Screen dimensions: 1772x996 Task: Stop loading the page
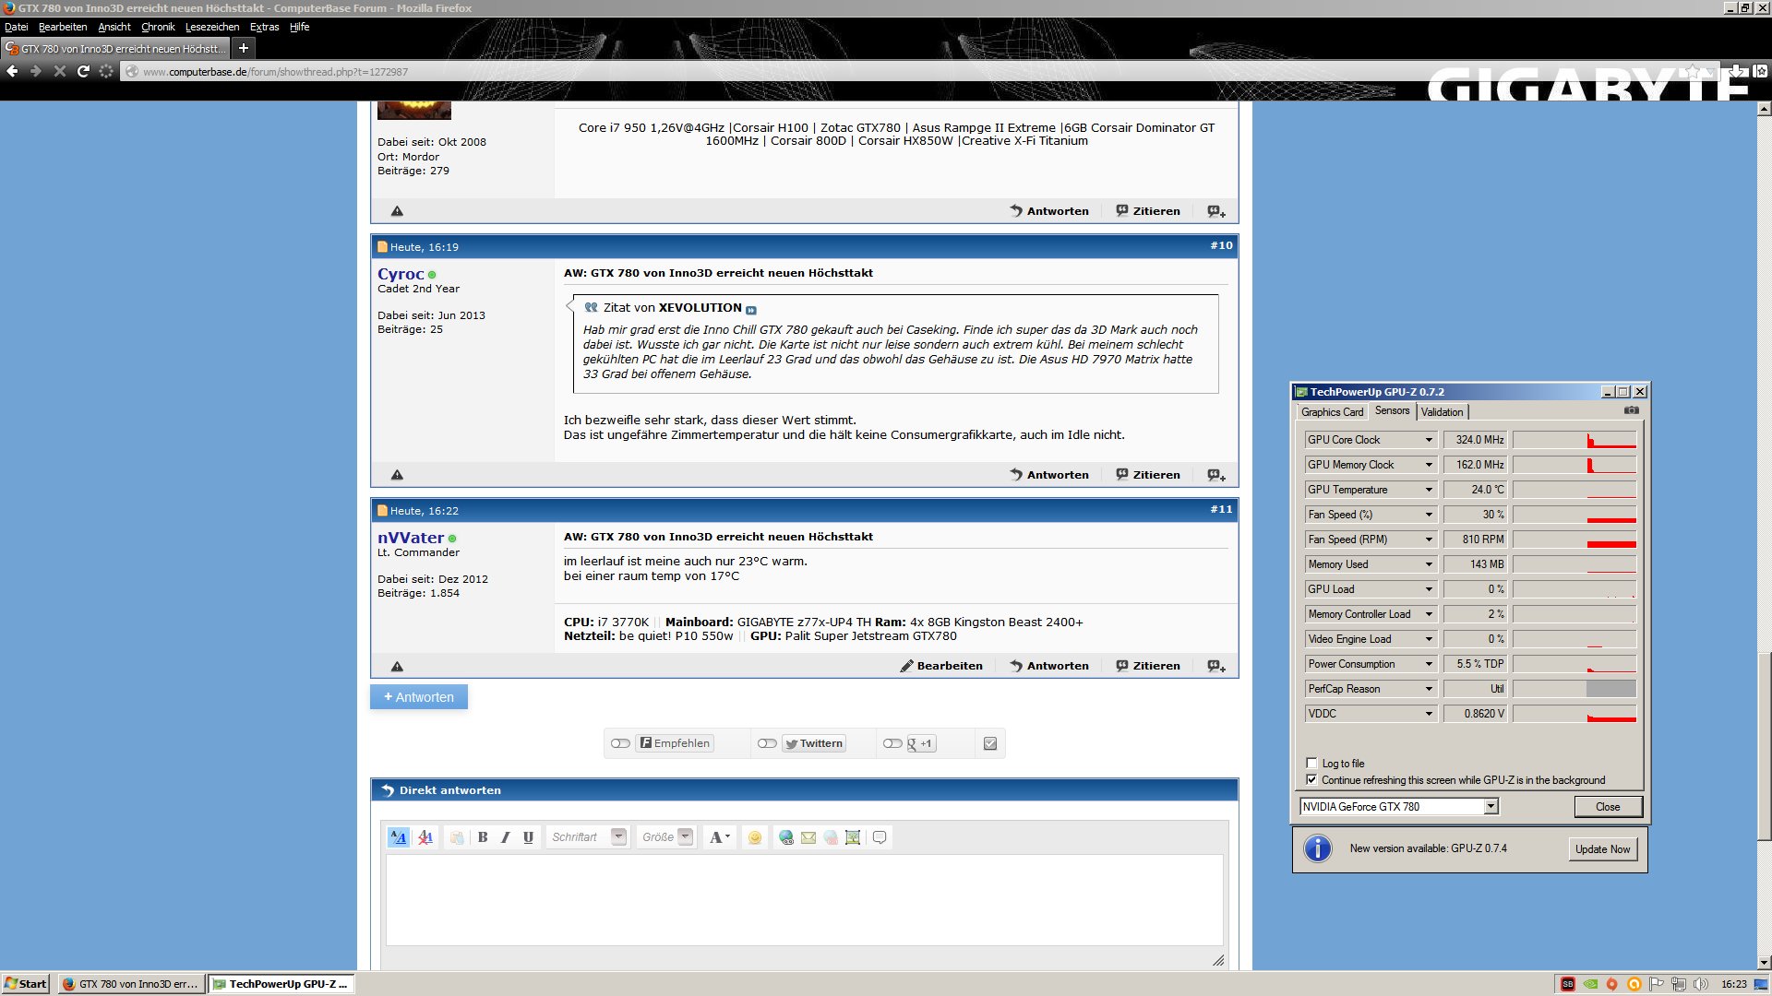[x=60, y=71]
